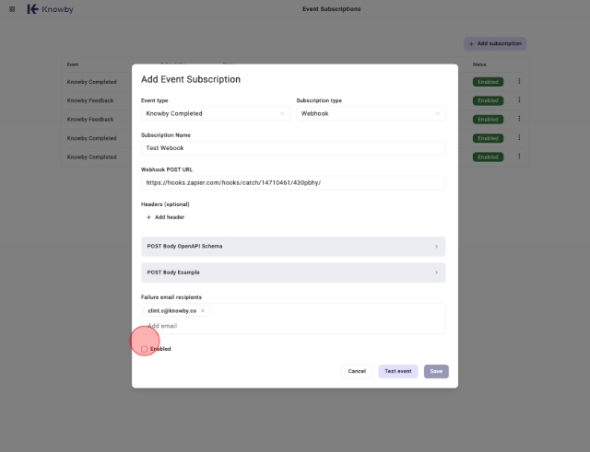This screenshot has width=590, height=452.
Task: Click the Add subscription button
Action: point(495,43)
